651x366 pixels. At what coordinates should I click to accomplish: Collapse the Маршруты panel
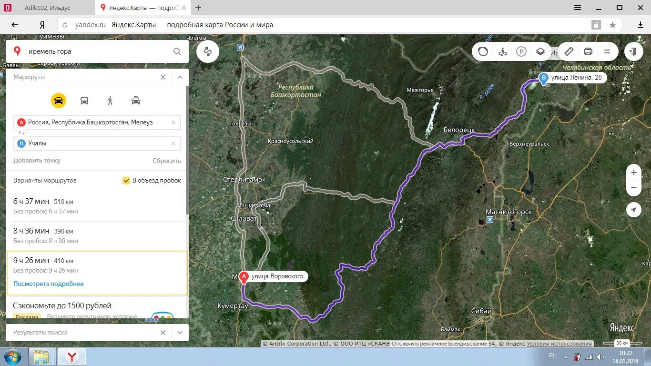coord(180,77)
